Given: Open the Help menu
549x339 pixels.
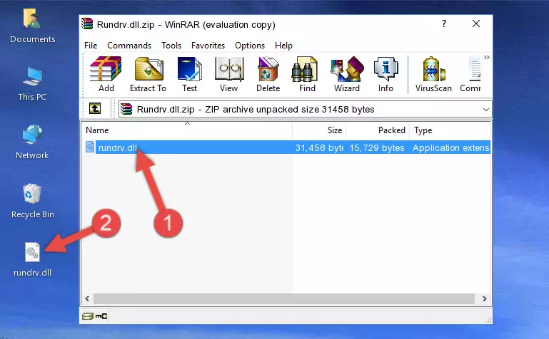Looking at the screenshot, I should click(283, 46).
